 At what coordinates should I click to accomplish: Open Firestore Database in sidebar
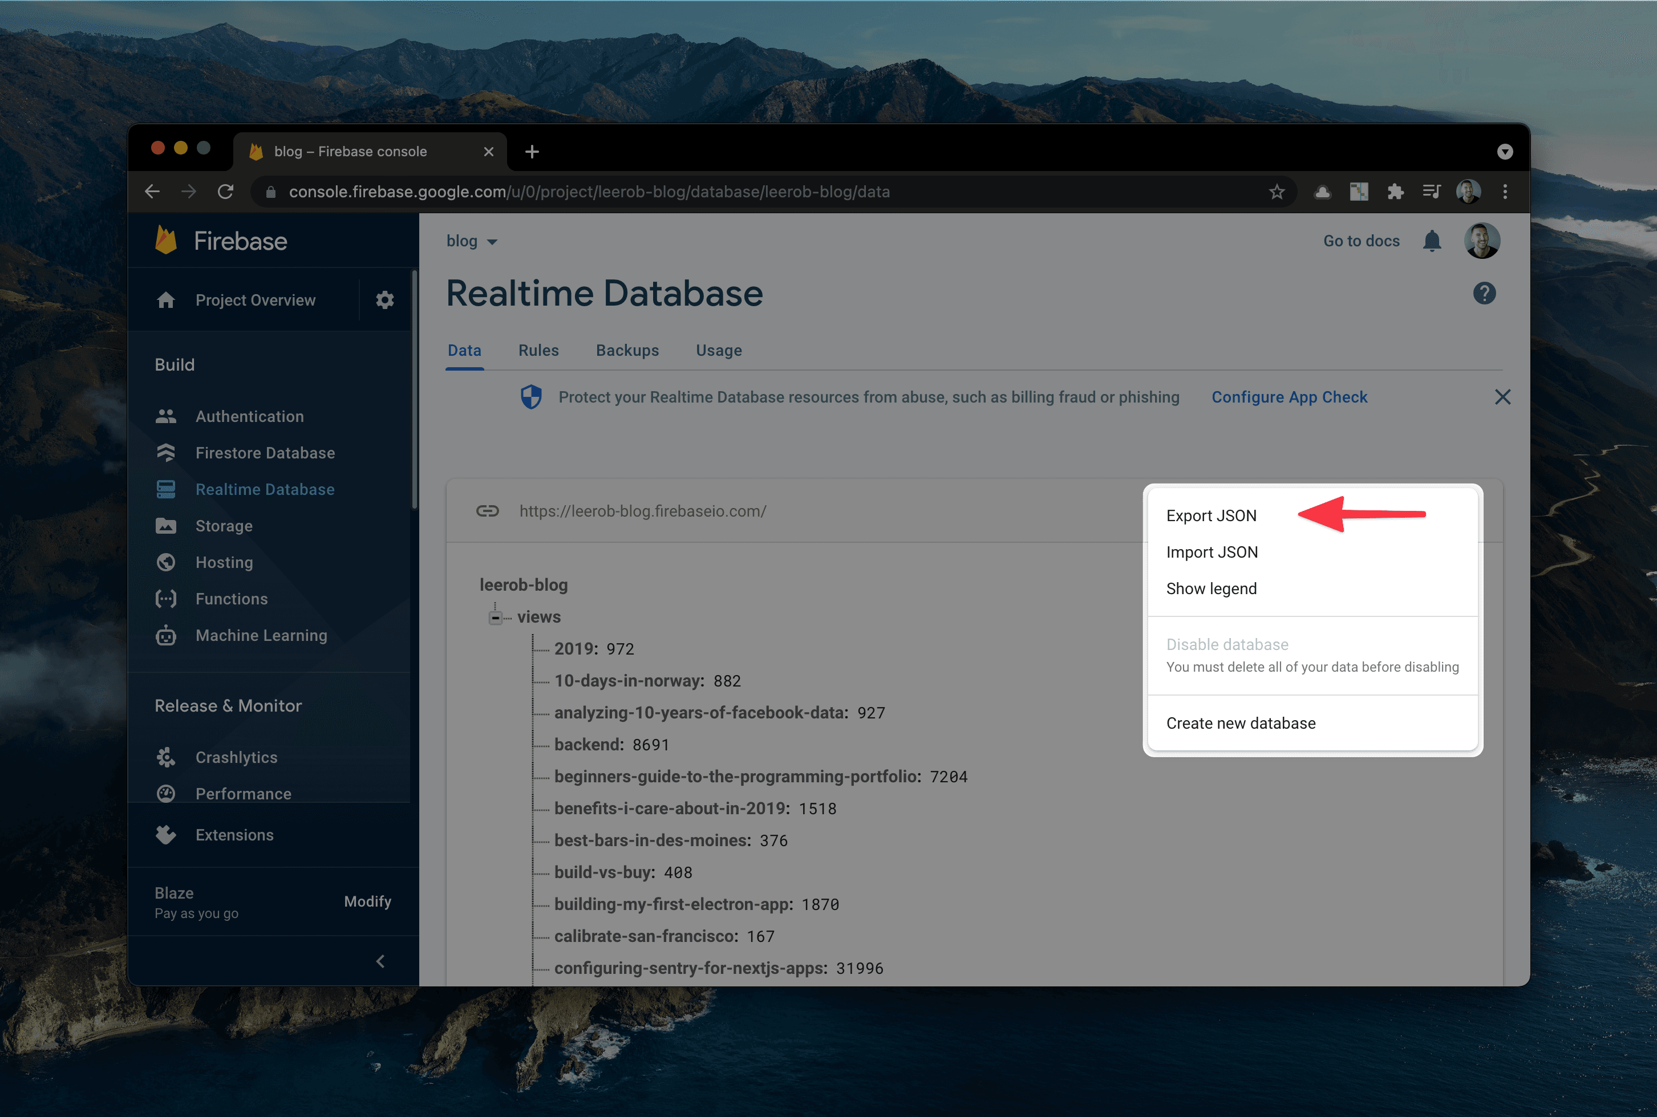[265, 452]
